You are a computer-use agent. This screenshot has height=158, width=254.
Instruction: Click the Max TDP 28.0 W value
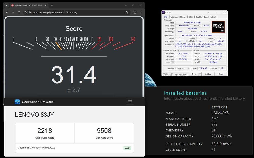tap(206, 26)
